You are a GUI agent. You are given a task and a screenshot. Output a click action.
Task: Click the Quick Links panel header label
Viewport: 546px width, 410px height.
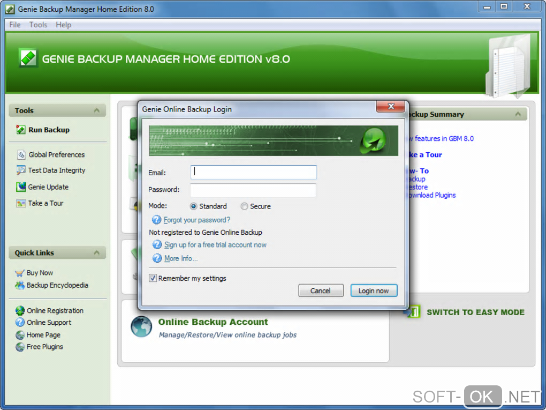(34, 253)
